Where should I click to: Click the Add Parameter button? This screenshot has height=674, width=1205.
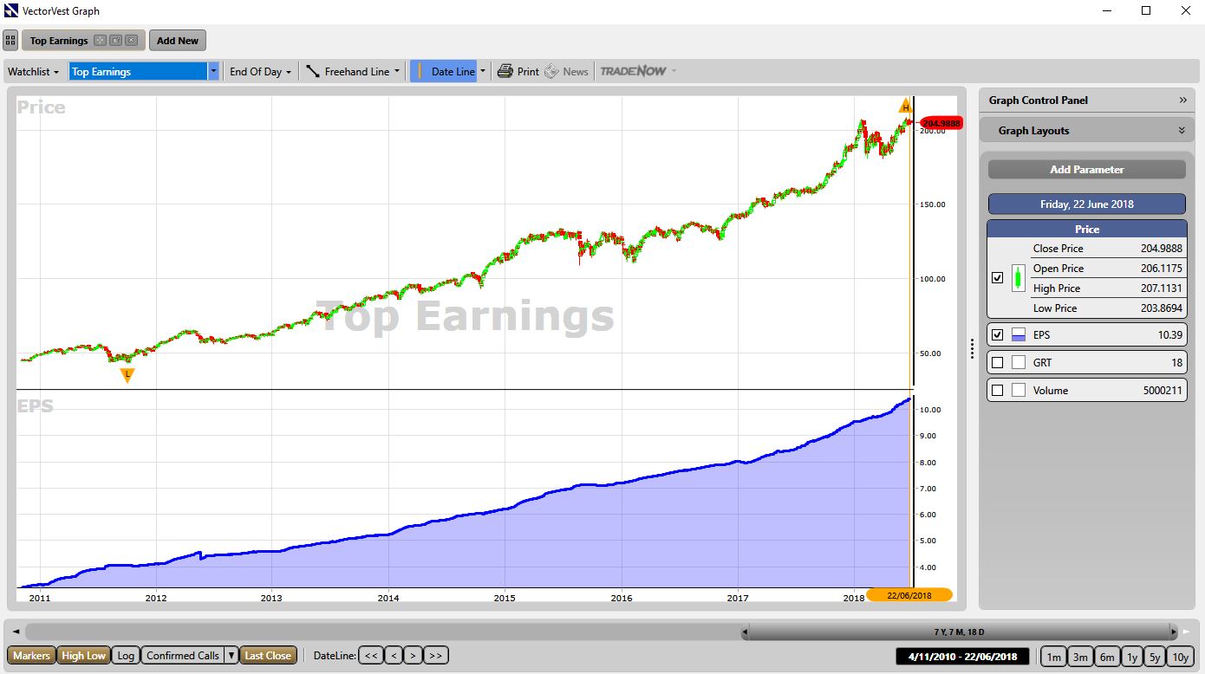click(1086, 169)
